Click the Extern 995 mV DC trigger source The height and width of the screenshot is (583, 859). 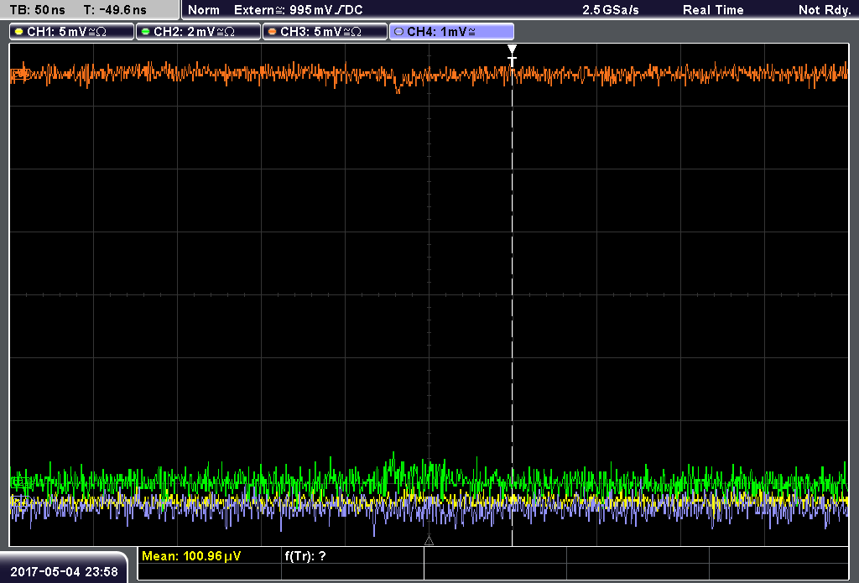(x=299, y=10)
